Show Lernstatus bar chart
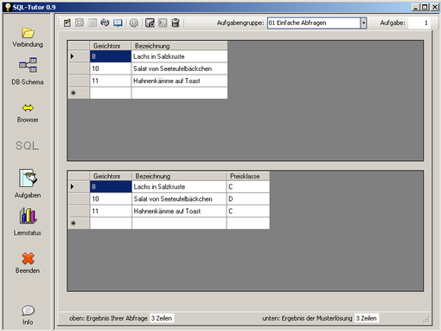This screenshot has height=331, width=441. click(28, 216)
